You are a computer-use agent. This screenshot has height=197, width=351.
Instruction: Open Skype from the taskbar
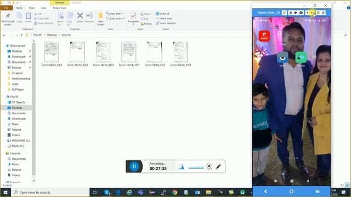click(x=107, y=193)
